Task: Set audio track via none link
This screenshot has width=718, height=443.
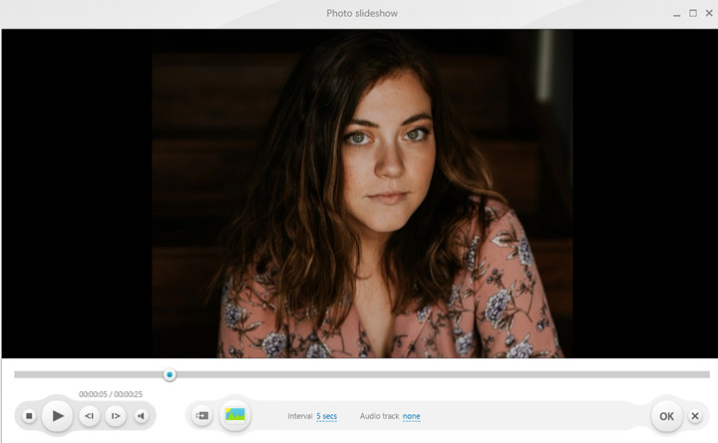Action: [x=411, y=416]
